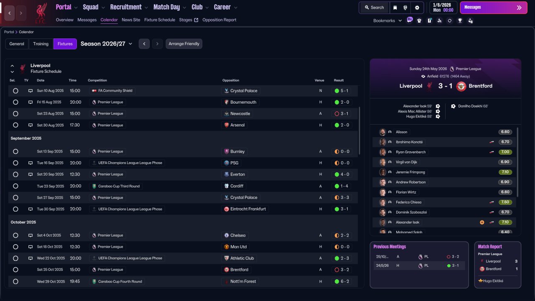Click the orange injury icon on Alexander Isak's row

click(x=482, y=222)
